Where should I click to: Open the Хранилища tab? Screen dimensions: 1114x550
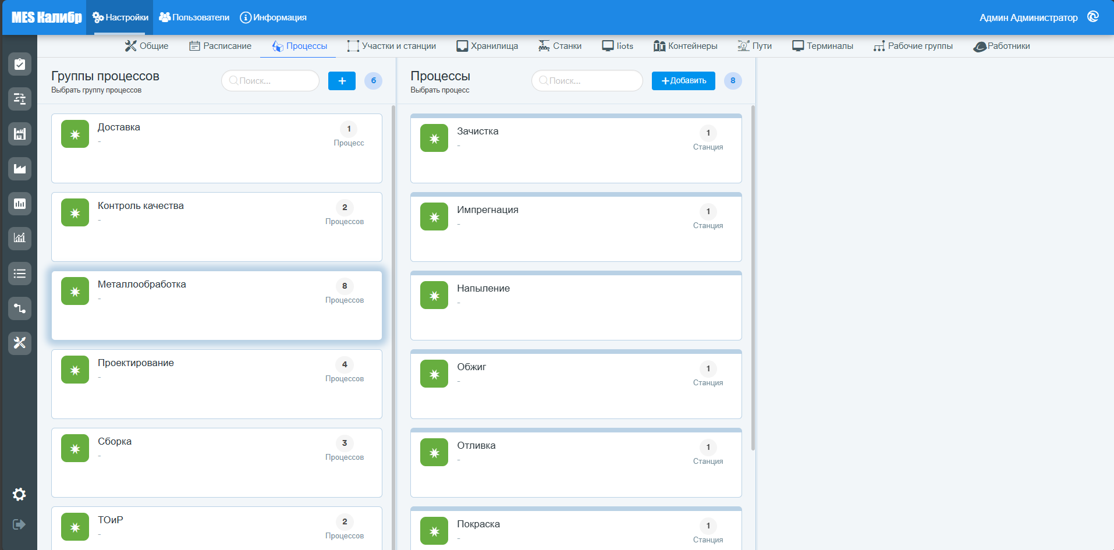[x=487, y=46]
